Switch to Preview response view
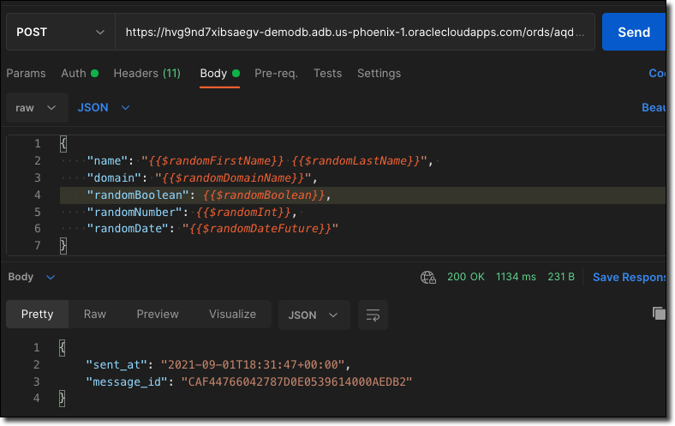 158,314
